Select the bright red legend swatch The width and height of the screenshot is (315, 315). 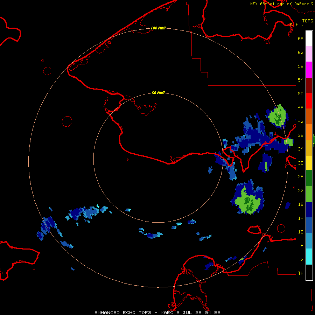pyautogui.click(x=309, y=101)
